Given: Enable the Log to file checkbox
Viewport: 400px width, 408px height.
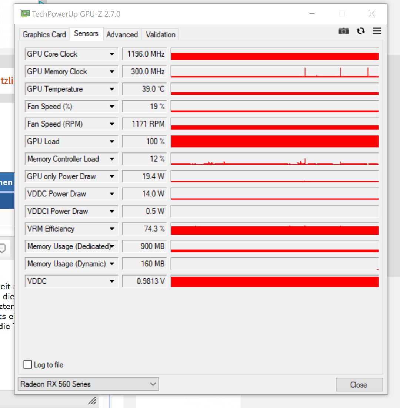Looking at the screenshot, I should [28, 365].
